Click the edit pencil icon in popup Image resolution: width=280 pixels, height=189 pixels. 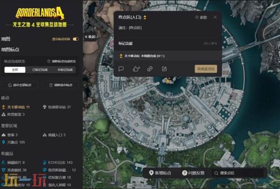pyautogui.click(x=164, y=69)
